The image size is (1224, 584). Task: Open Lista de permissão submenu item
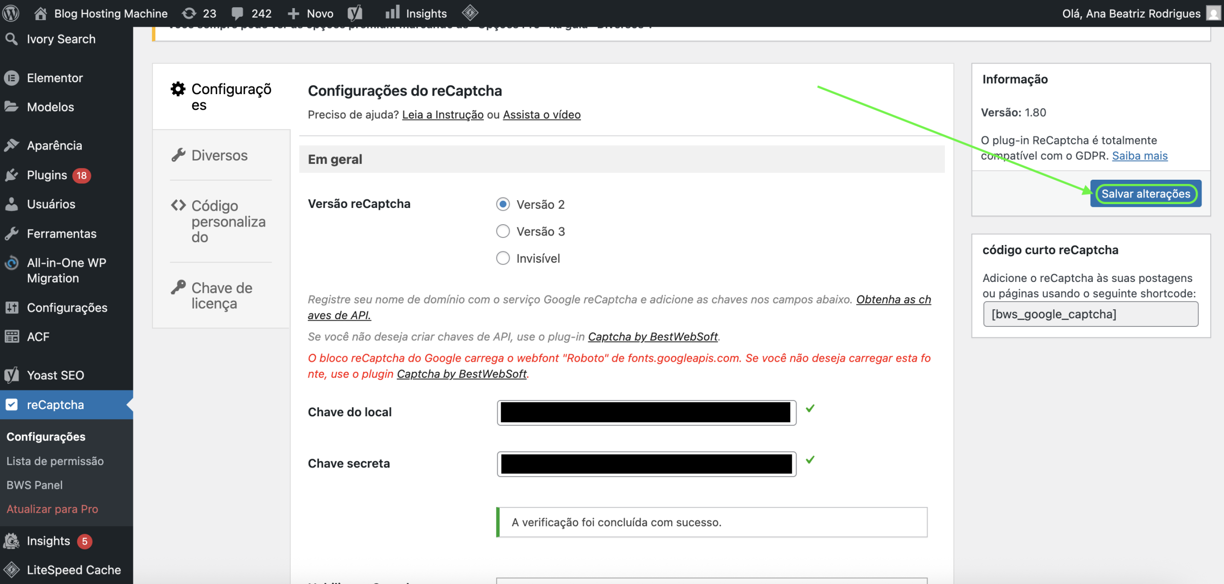click(x=55, y=461)
